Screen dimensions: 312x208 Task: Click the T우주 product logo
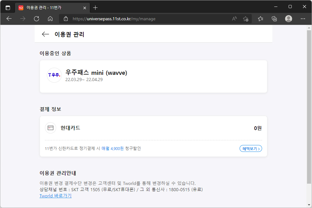tap(54, 75)
